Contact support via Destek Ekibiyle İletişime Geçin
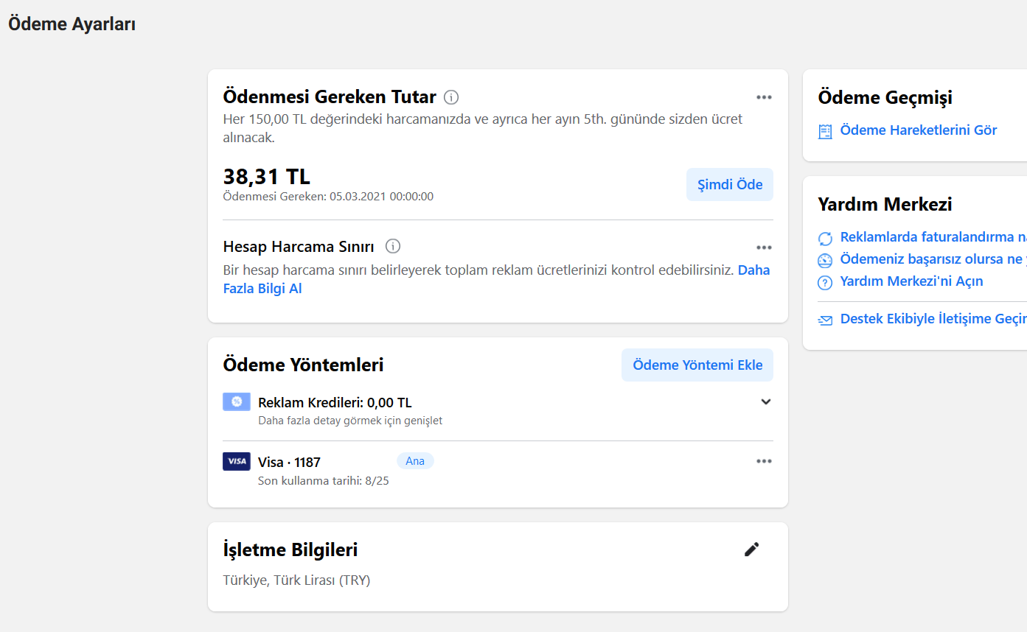 933,320
